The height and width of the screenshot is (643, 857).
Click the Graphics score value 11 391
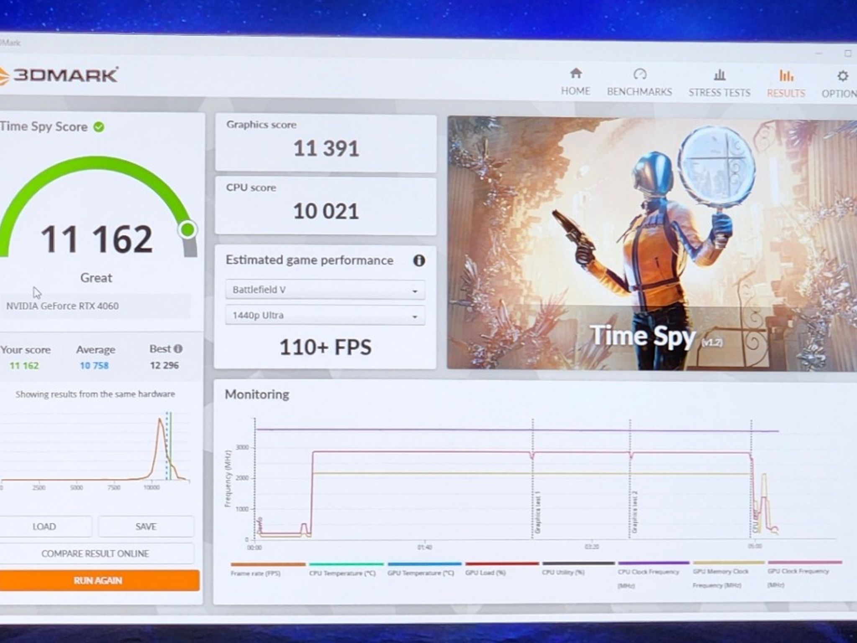point(326,149)
